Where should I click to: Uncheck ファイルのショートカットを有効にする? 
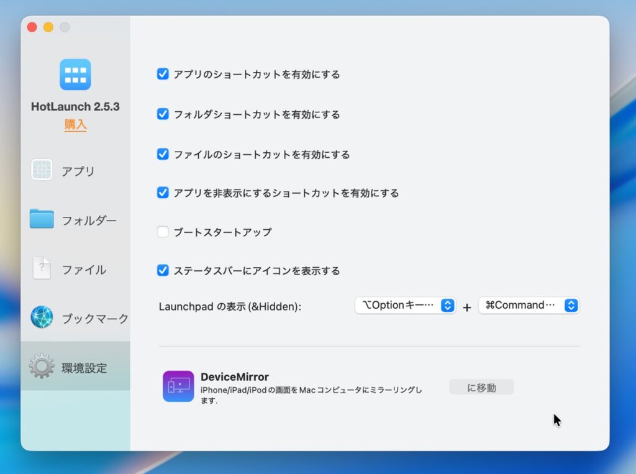163,154
